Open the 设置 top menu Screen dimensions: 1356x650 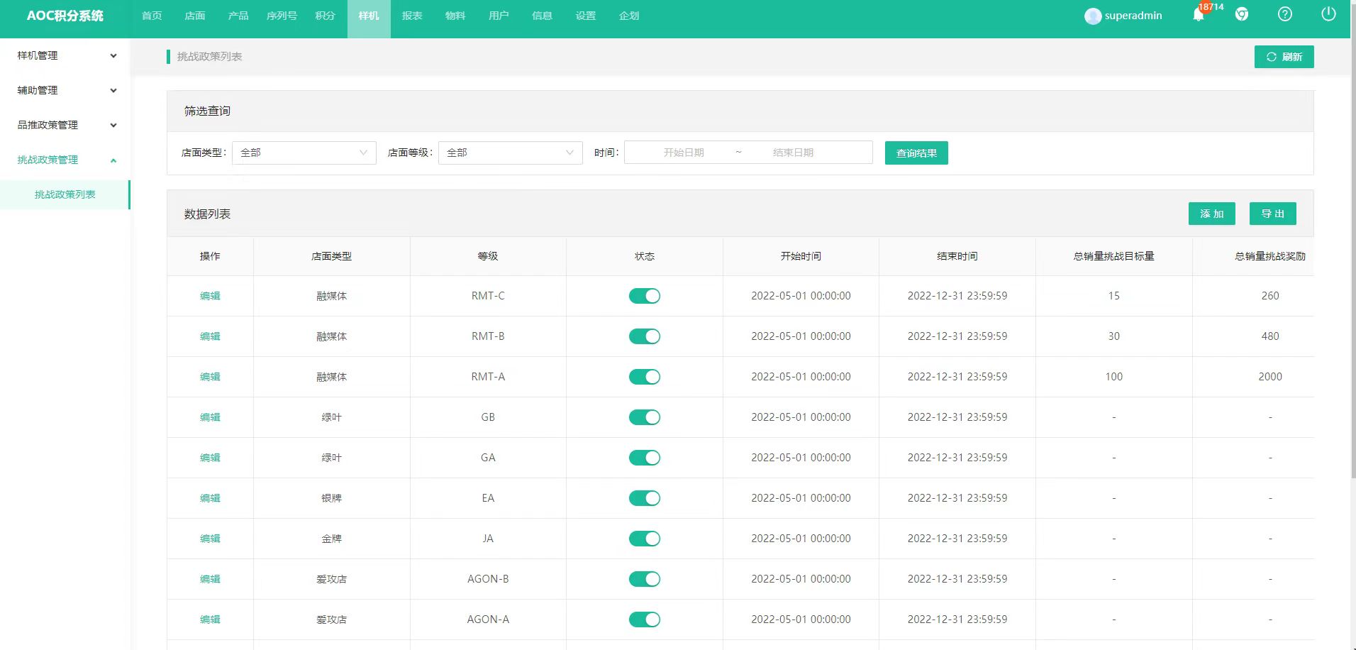pos(586,16)
